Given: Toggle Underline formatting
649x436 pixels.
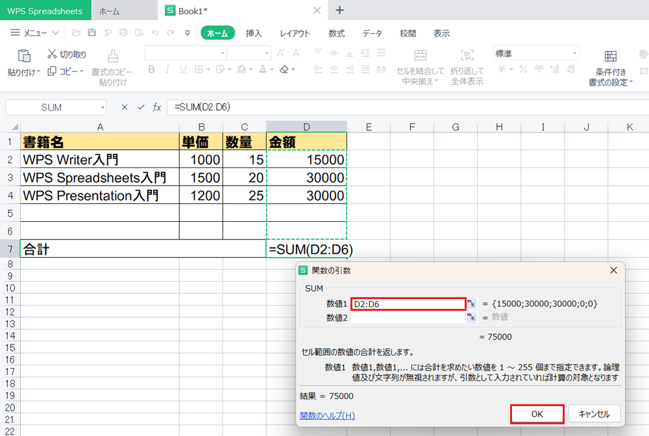Looking at the screenshot, I should click(183, 69).
